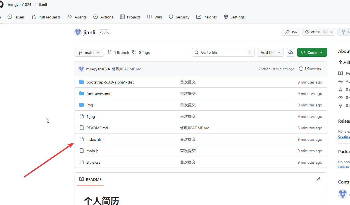
Task: Expand the Add file dropdown
Action: 270,53
